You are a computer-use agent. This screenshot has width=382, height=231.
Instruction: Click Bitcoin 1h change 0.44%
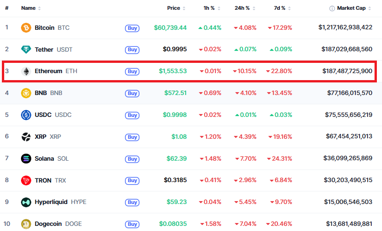(210, 28)
